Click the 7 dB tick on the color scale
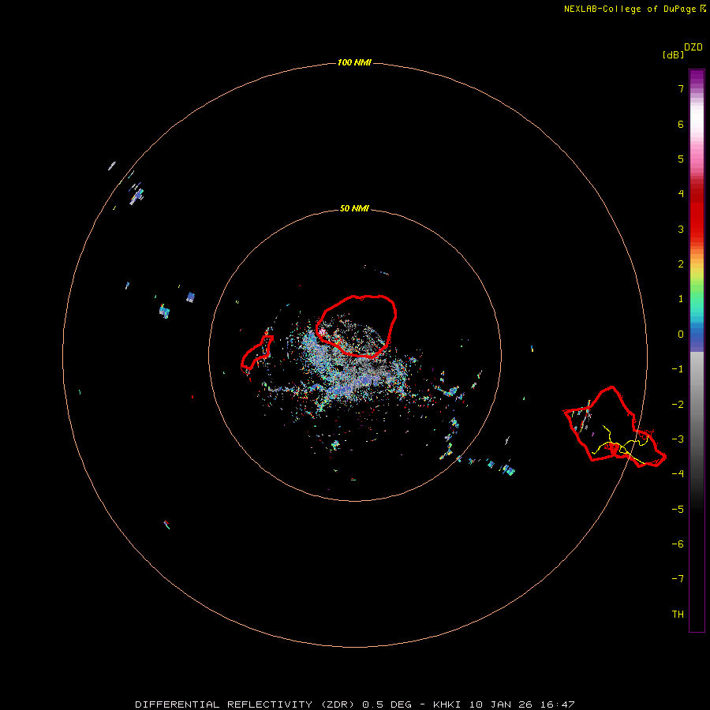Viewport: 710px width, 710px height. (681, 88)
